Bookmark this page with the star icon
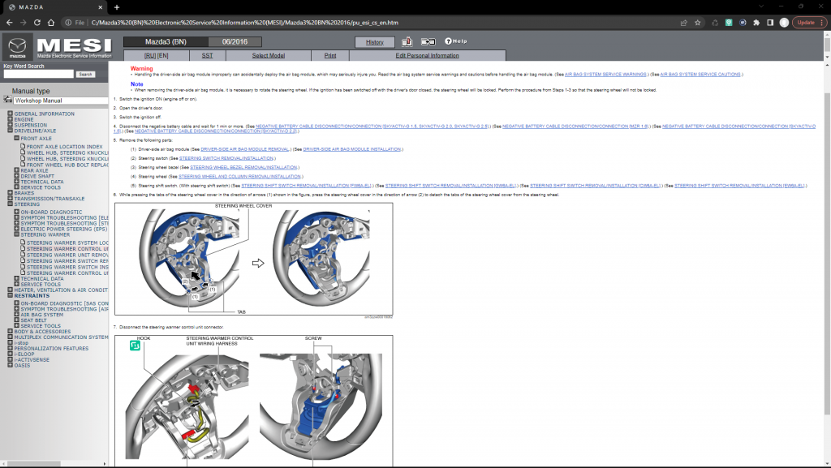This screenshot has width=831, height=468. 698,23
